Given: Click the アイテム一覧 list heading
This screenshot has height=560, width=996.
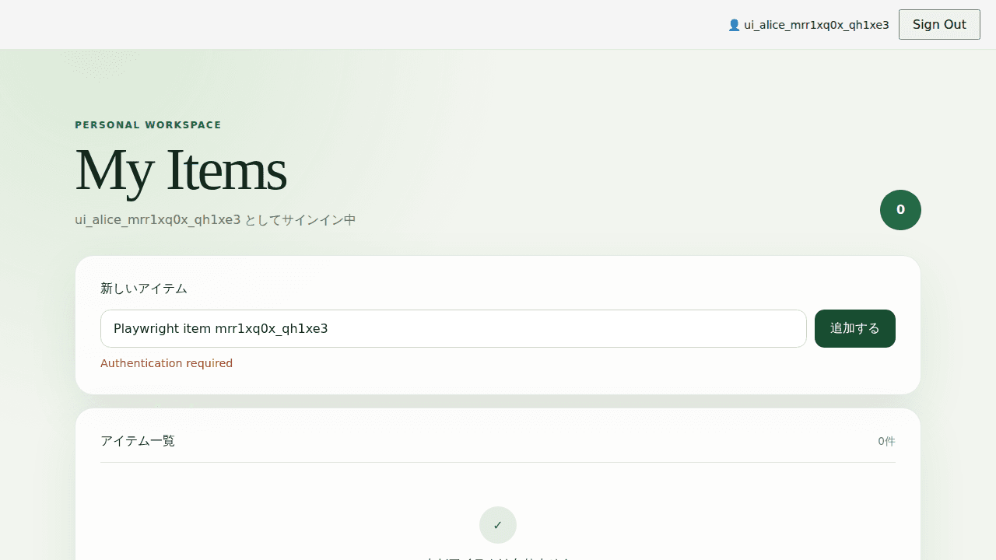Looking at the screenshot, I should point(138,441).
